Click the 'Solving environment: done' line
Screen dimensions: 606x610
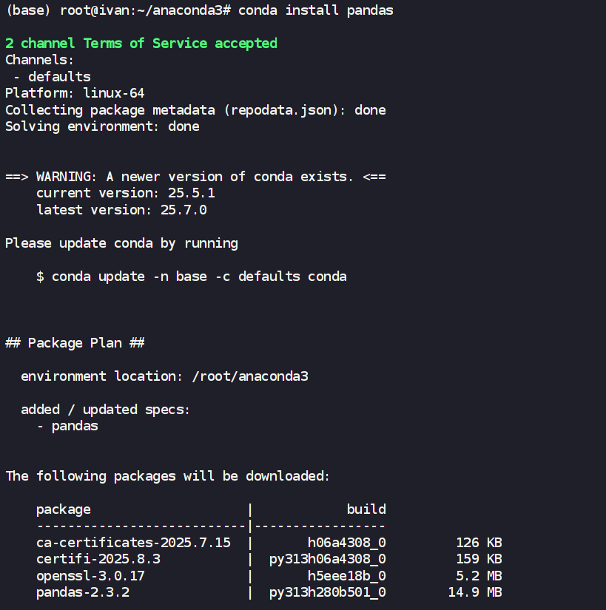102,126
